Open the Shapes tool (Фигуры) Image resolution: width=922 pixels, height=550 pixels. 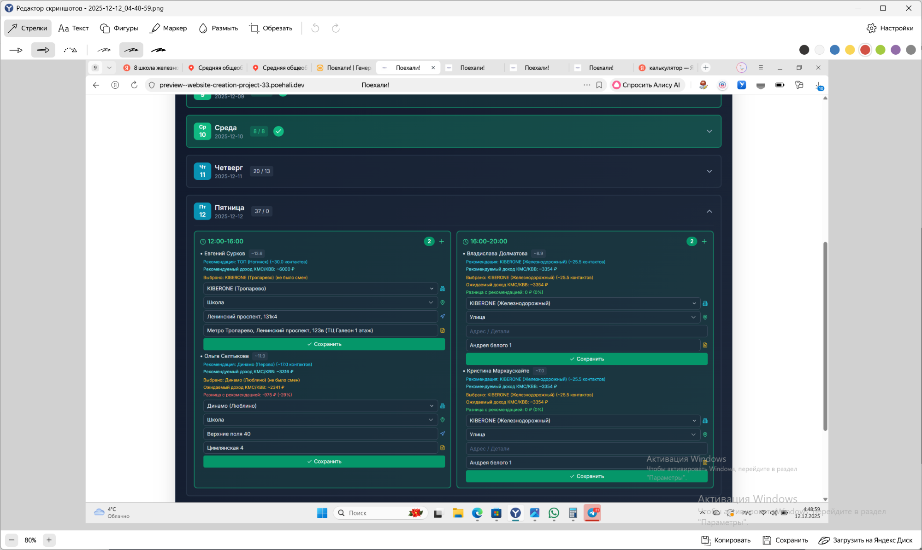click(x=119, y=28)
